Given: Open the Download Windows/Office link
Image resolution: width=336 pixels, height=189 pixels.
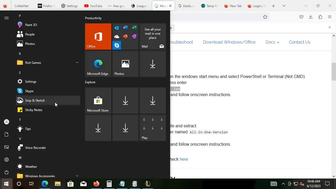Looking at the screenshot, I should (229, 42).
